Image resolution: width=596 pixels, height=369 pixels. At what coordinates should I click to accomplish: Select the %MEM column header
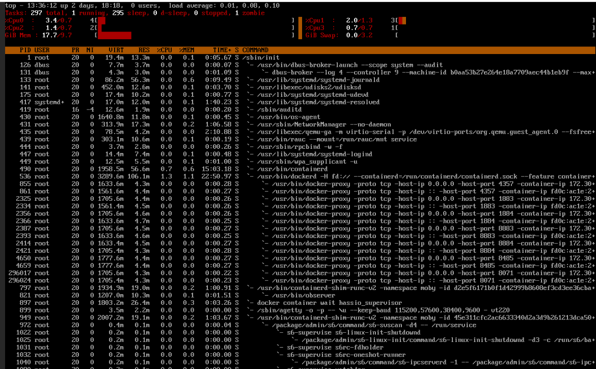tap(186, 50)
